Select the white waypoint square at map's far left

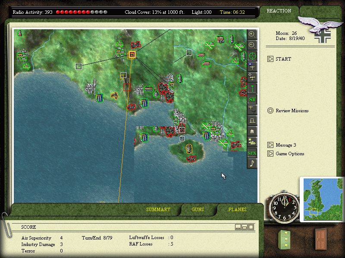[x=78, y=66]
